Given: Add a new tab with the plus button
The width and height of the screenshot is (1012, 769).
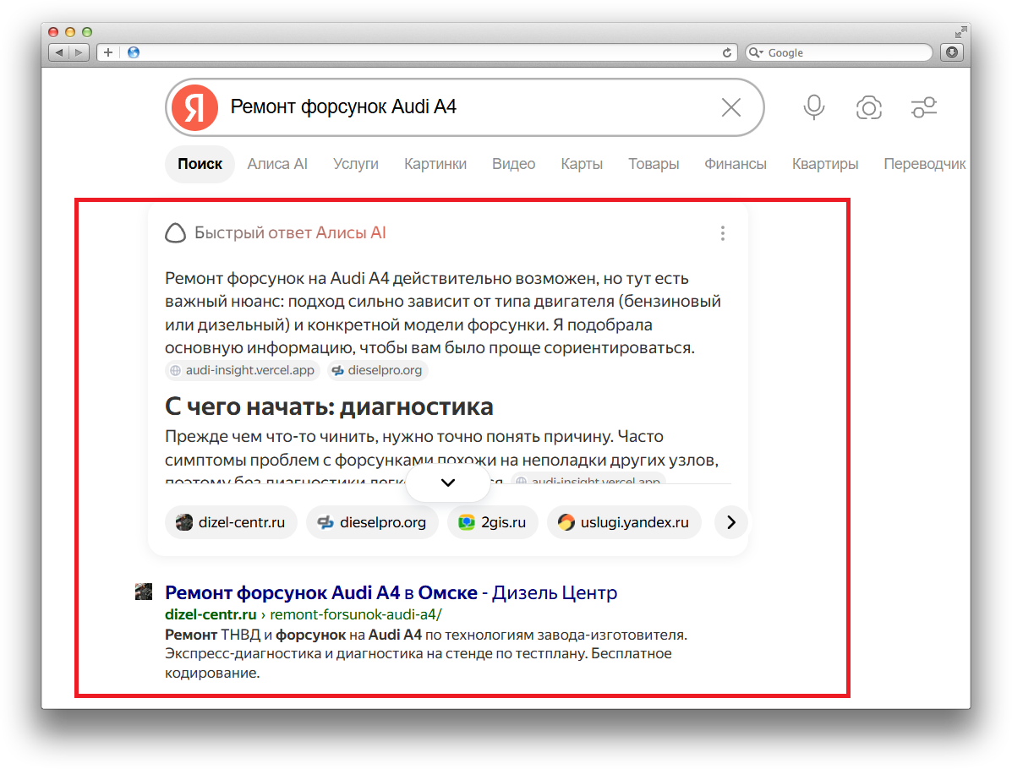Looking at the screenshot, I should pyautogui.click(x=107, y=52).
